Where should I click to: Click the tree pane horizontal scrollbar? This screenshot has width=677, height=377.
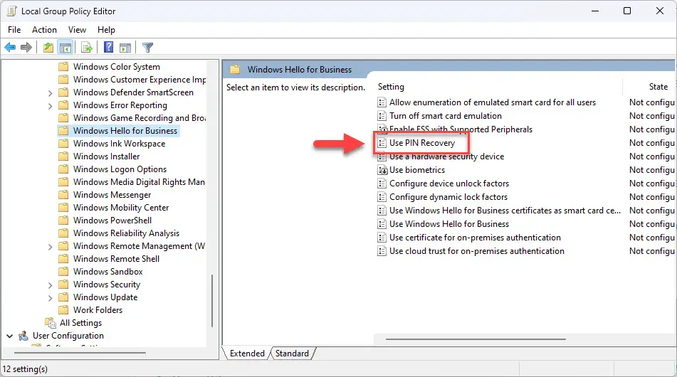80,353
